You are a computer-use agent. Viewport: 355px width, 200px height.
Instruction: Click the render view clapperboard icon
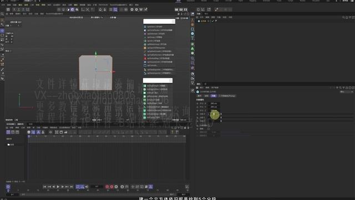(x=176, y=9)
